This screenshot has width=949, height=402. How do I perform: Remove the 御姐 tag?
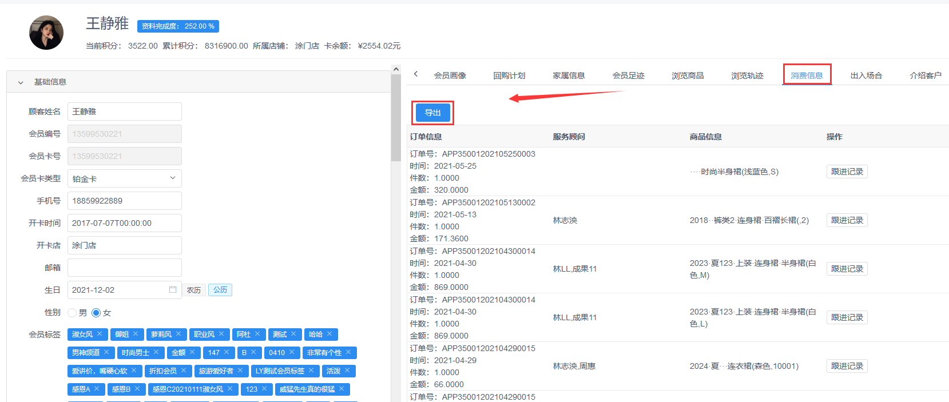pos(136,334)
